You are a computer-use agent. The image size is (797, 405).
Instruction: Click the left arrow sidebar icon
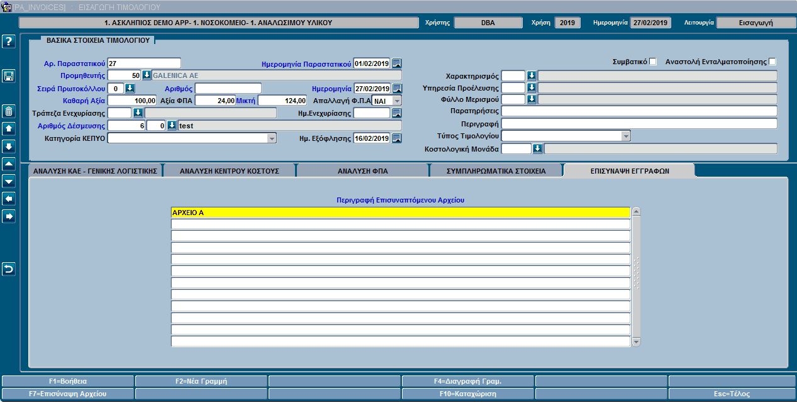[x=9, y=199]
